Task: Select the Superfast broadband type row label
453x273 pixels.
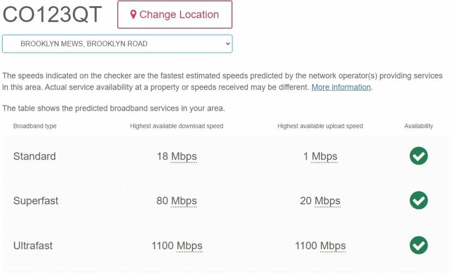Action: pos(36,201)
